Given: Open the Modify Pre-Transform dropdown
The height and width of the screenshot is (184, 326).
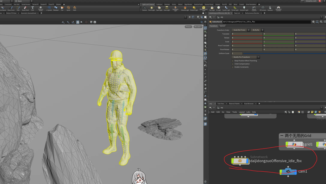Looking at the screenshot, I should click(x=245, y=57).
